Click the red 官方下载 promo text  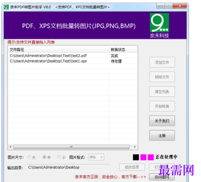[x=111, y=177]
